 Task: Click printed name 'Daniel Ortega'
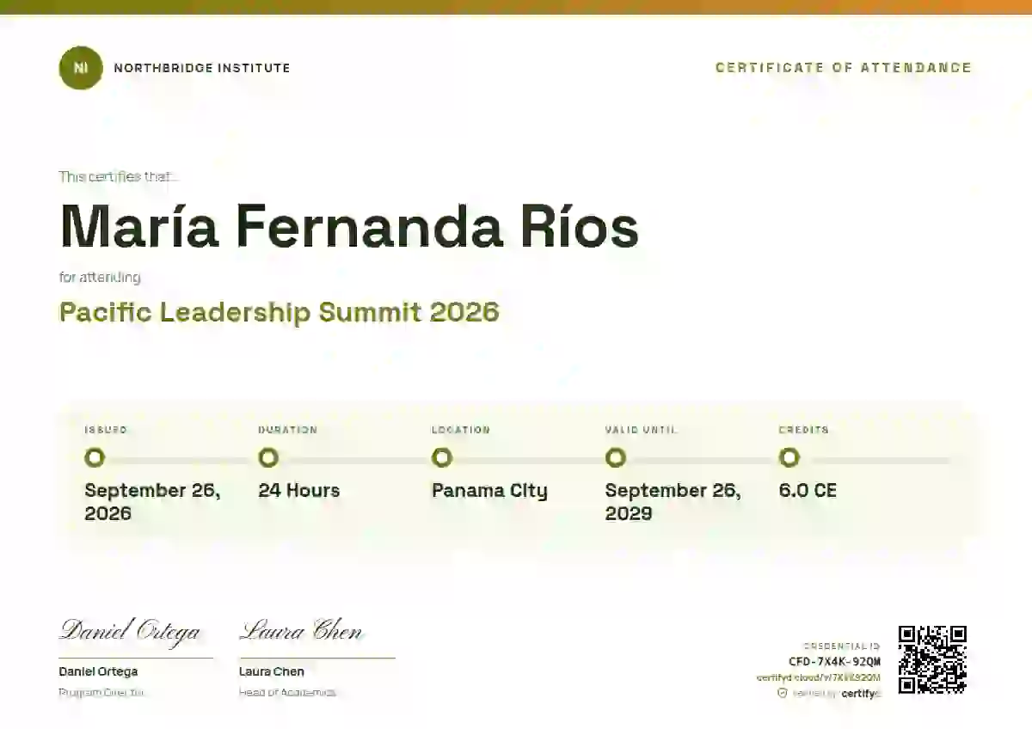(98, 671)
